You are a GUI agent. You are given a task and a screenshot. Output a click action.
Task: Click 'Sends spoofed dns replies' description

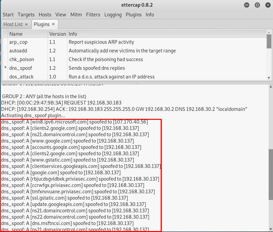point(97,68)
